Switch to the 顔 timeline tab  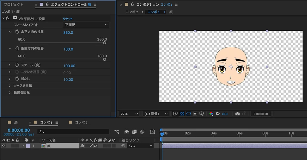[x=16, y=123]
